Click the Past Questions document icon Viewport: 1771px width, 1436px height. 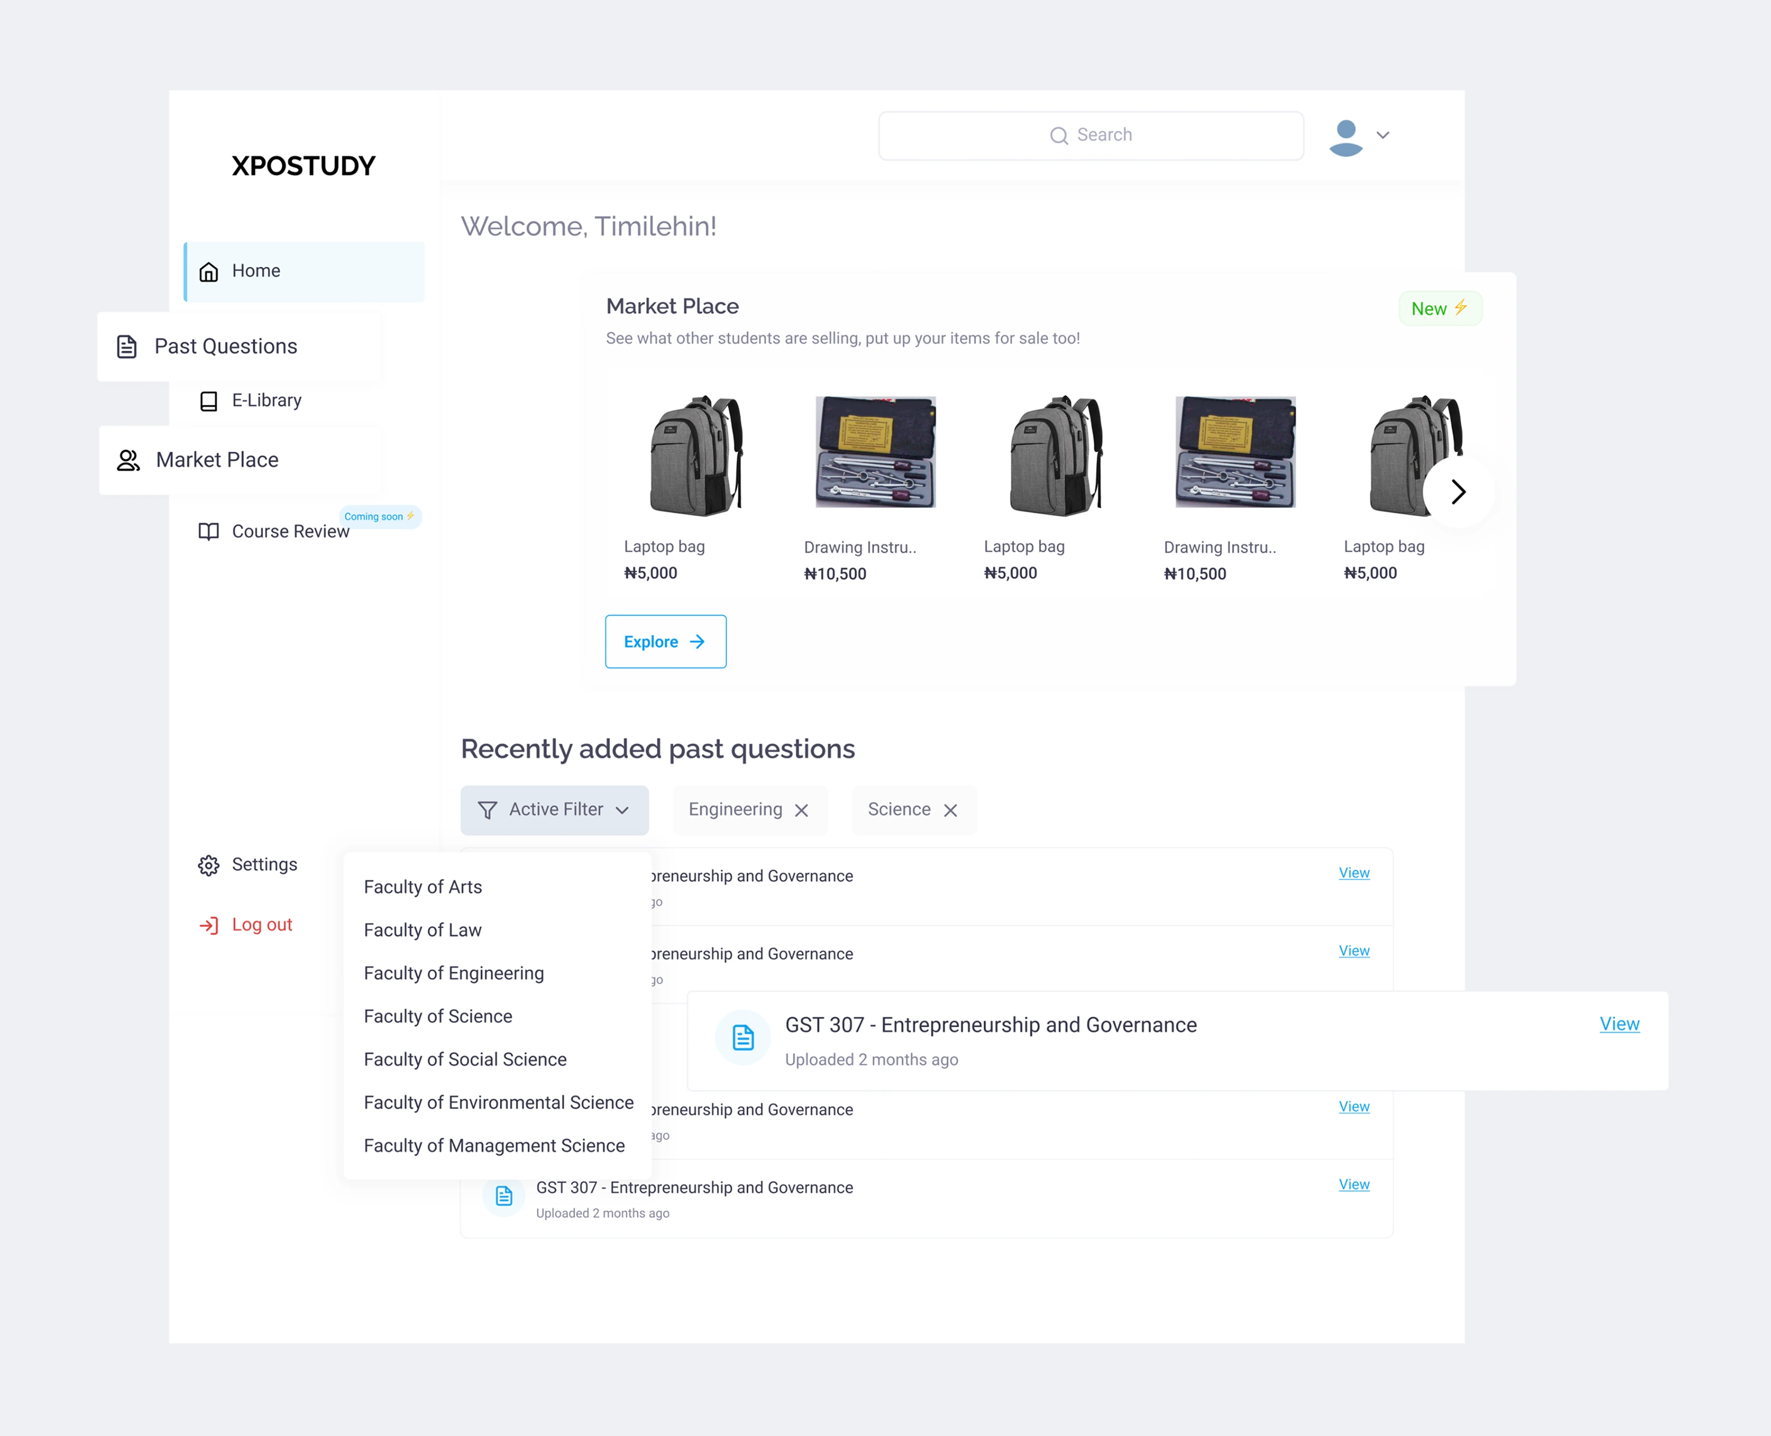click(x=126, y=347)
